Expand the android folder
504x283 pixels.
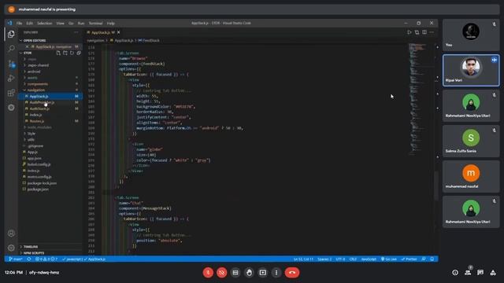[x=50, y=72]
